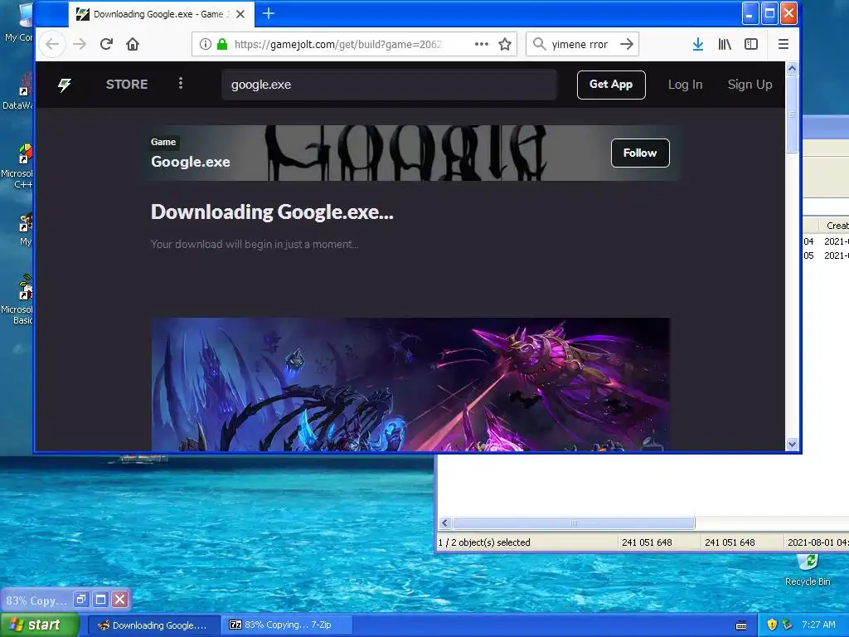Click the Game category badge
The width and height of the screenshot is (849, 637).
coord(163,142)
